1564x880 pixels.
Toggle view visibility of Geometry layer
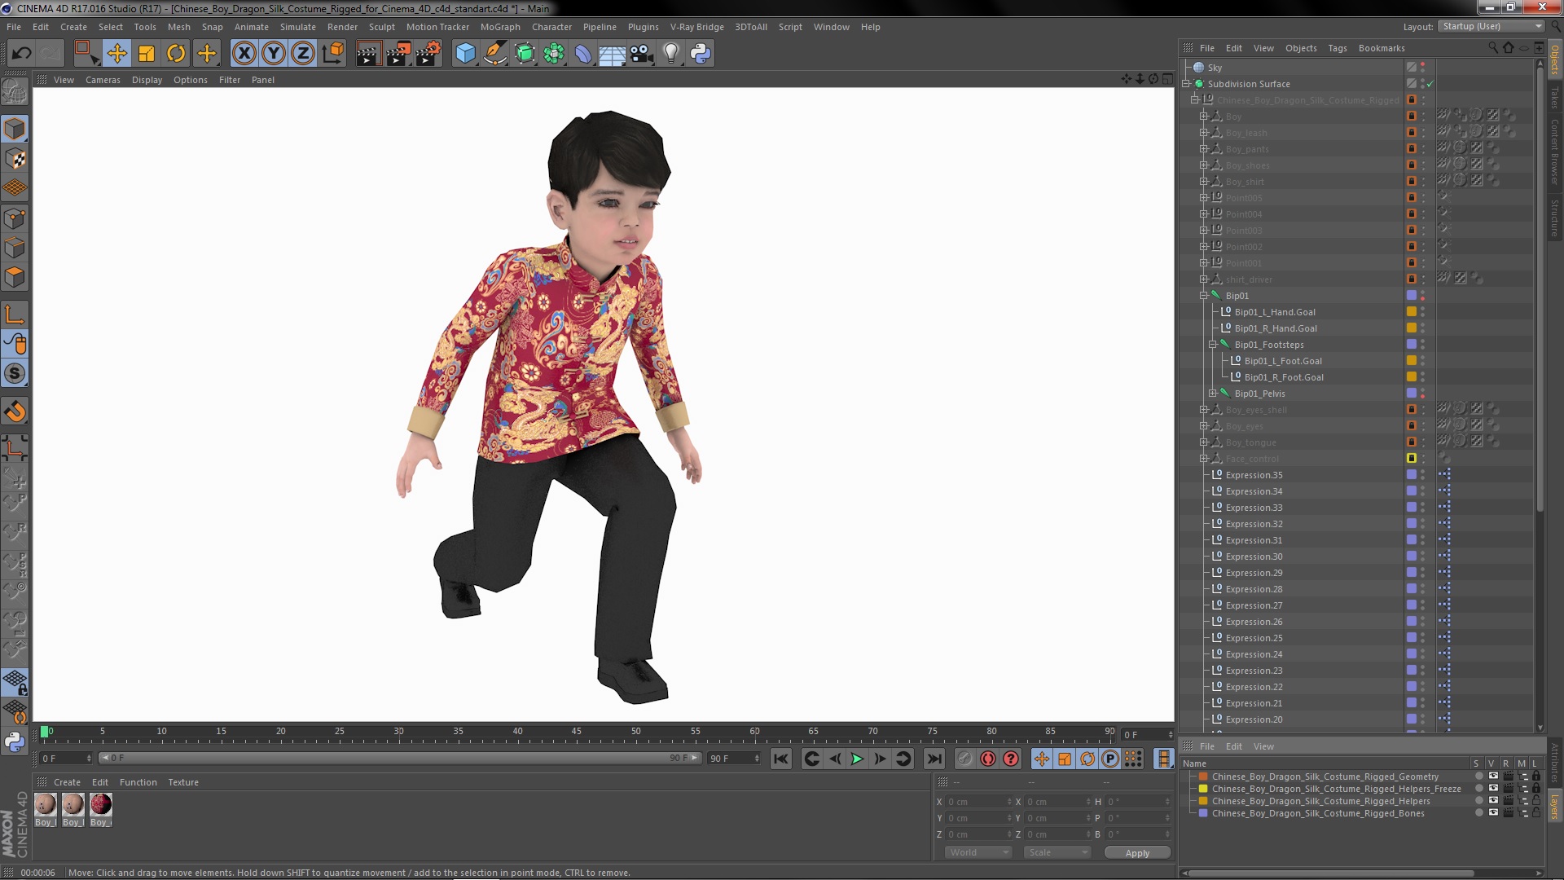pos(1493,777)
